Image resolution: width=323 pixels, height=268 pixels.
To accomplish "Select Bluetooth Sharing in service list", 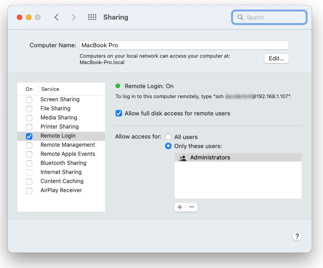I will [63, 163].
